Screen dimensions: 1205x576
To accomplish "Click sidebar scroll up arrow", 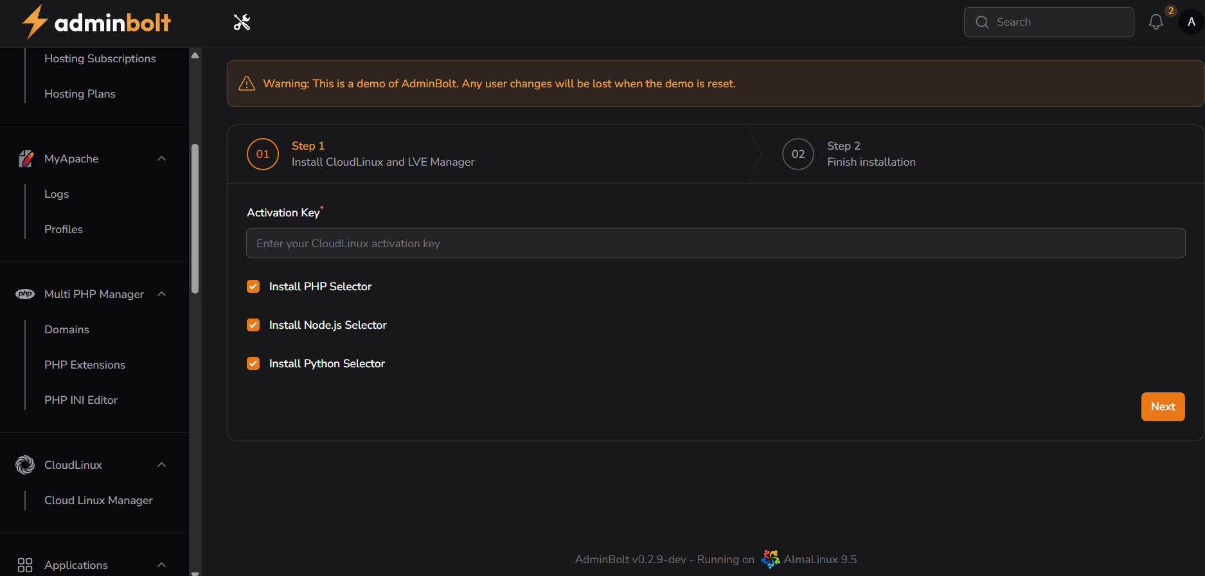I will pyautogui.click(x=195, y=55).
